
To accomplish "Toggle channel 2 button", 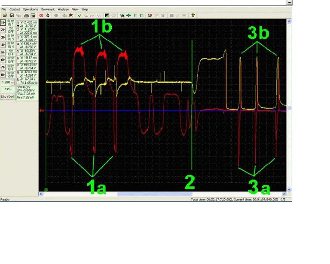I will [3, 30].
